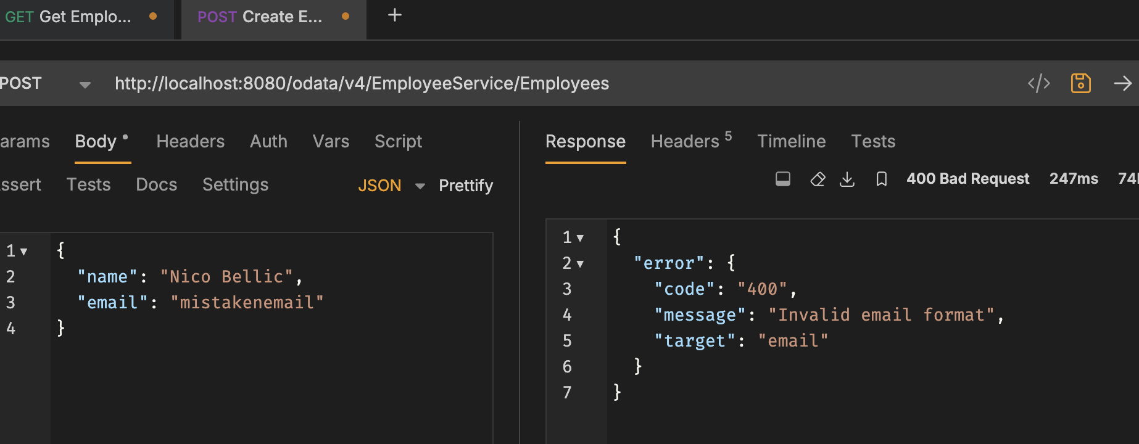
Task: Open the request Settings tab
Action: 235,184
